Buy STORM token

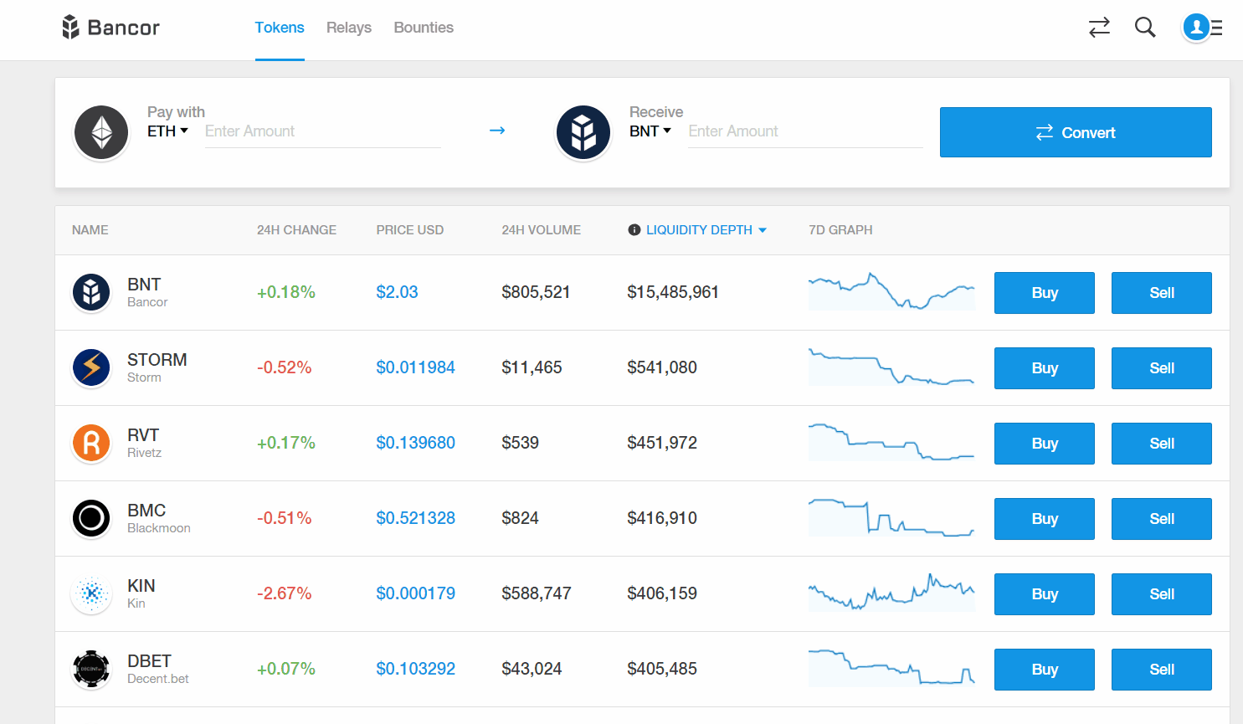[x=1045, y=368]
